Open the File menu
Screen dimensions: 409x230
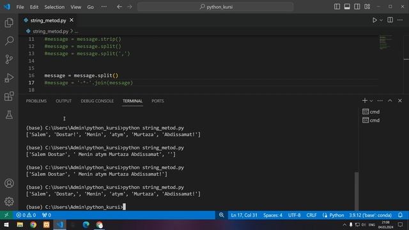click(x=20, y=7)
